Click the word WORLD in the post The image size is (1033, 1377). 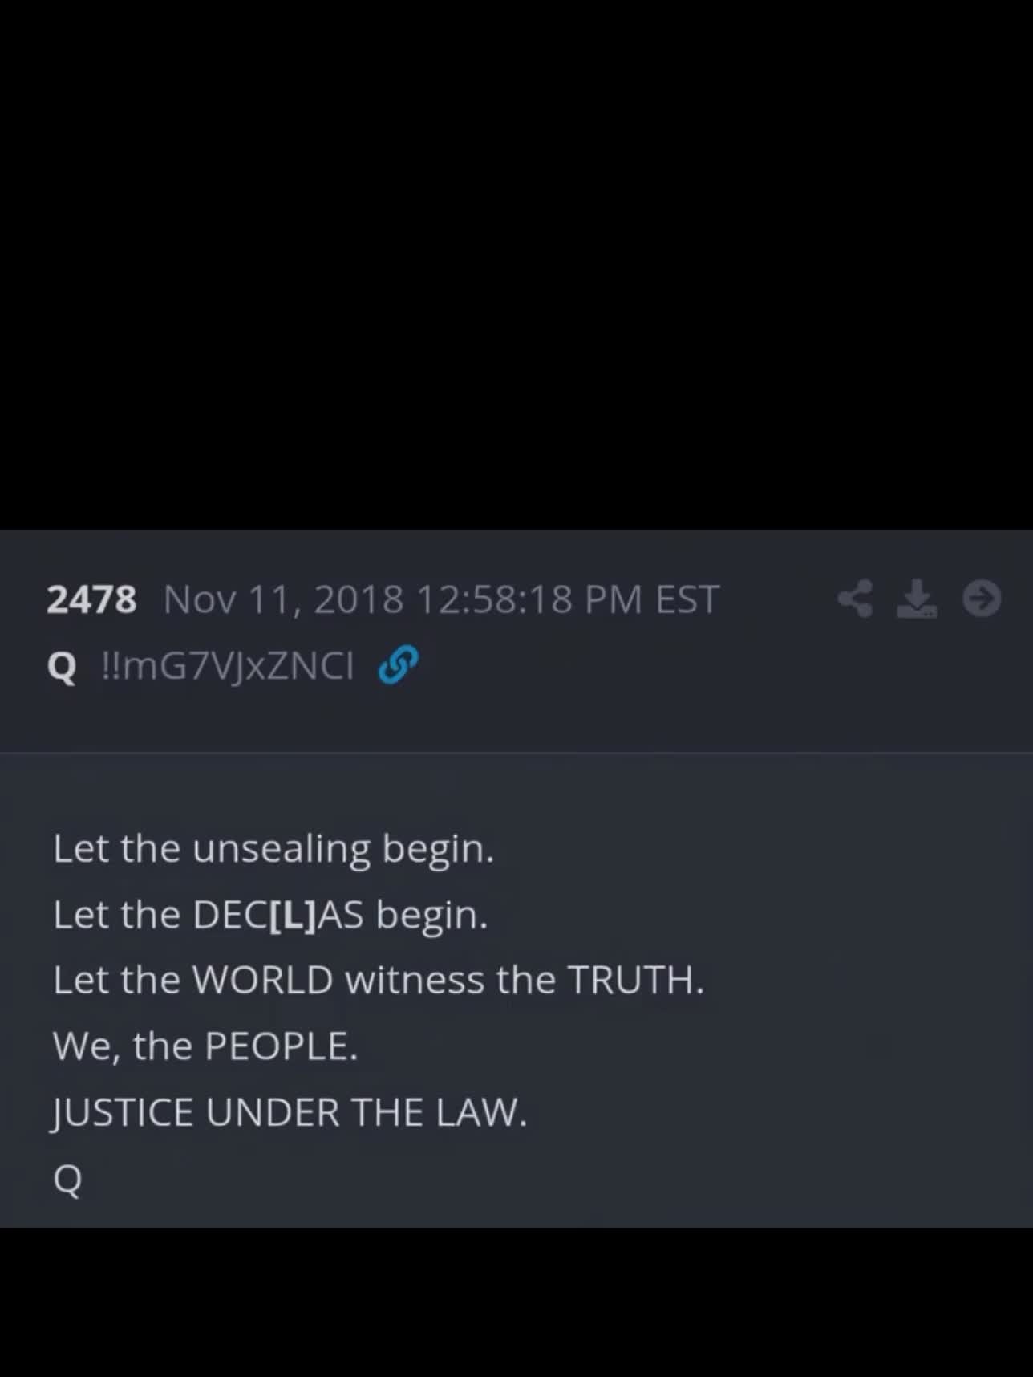pos(263,981)
